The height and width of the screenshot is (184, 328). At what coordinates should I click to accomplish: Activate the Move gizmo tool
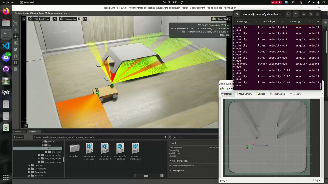(16, 37)
